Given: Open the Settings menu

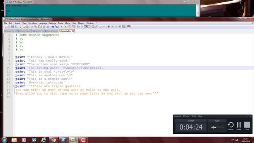Looking at the screenshot, I should tap(52, 23).
